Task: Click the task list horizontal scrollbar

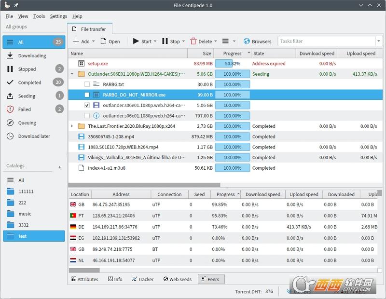Action: [144, 185]
